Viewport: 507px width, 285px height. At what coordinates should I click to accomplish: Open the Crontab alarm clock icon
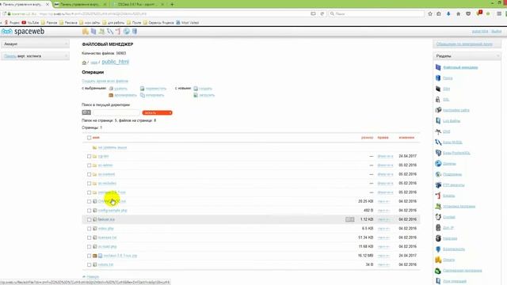tap(438, 217)
